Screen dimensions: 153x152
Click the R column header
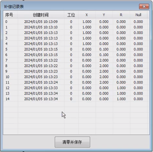click(x=121, y=15)
